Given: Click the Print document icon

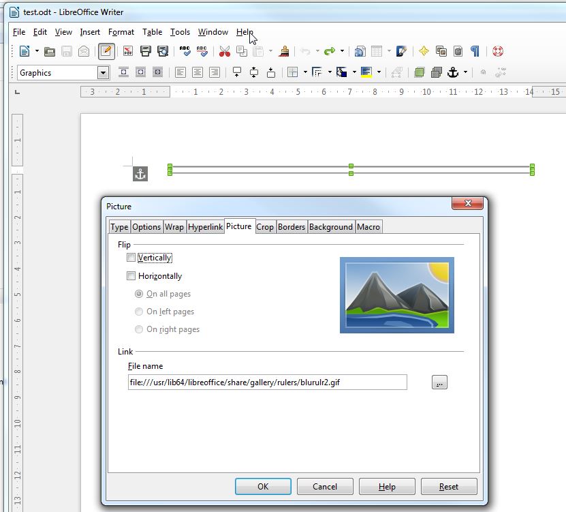Looking at the screenshot, I should tap(145, 51).
